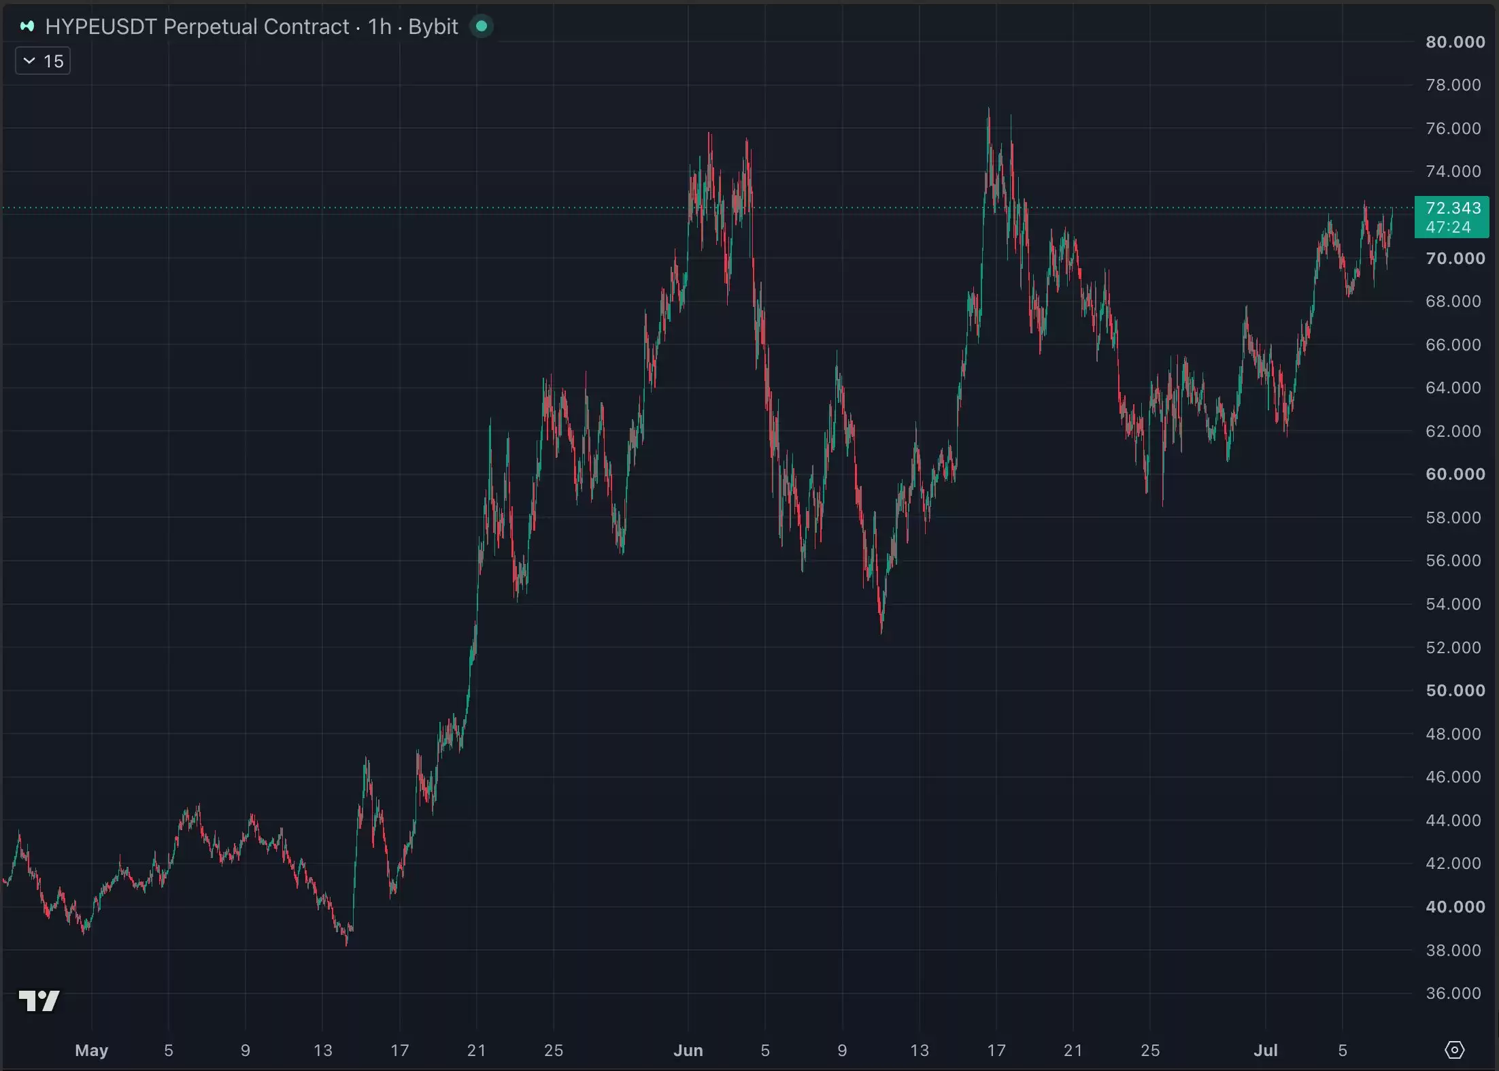Click the Bybit exchange name in title
This screenshot has height=1071, width=1499.
433,27
